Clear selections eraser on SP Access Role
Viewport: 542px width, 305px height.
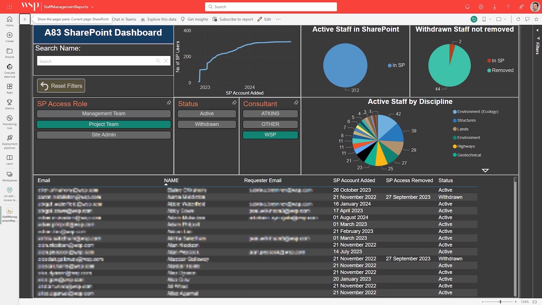pos(169,103)
